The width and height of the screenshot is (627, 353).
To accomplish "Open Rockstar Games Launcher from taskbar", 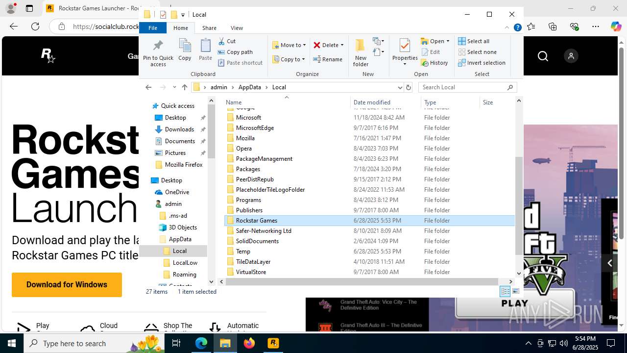I will click(273, 343).
